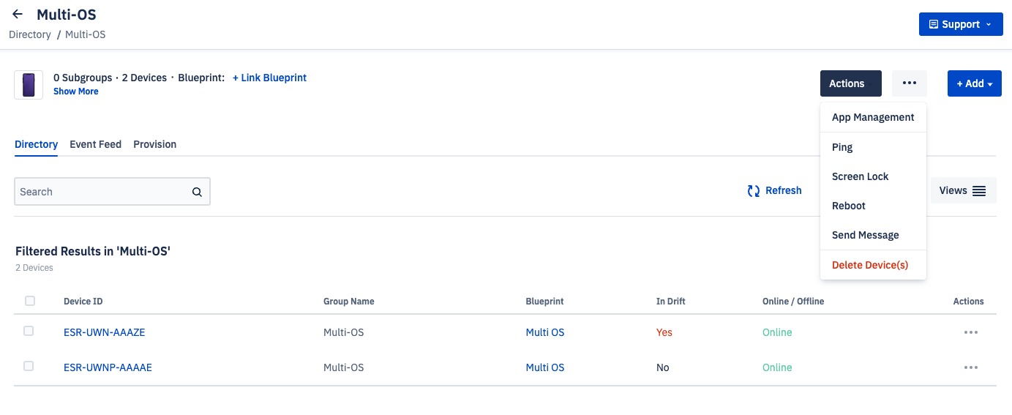Screen dimensions: 1012x415
Task: Click the search magnifier icon
Action: coord(197,192)
